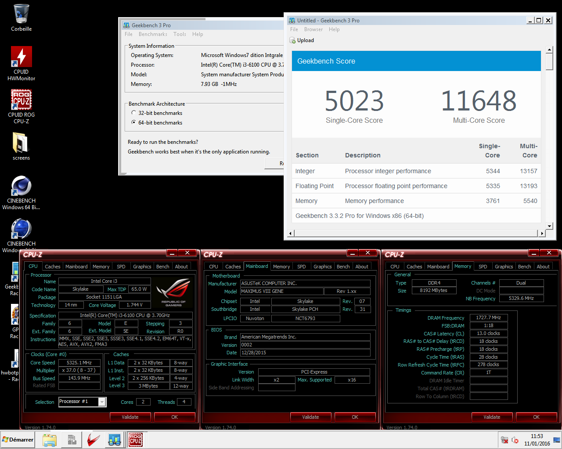This screenshot has height=449, width=562.
Task: Click the results vertical scrollbar down arrow
Action: (549, 226)
